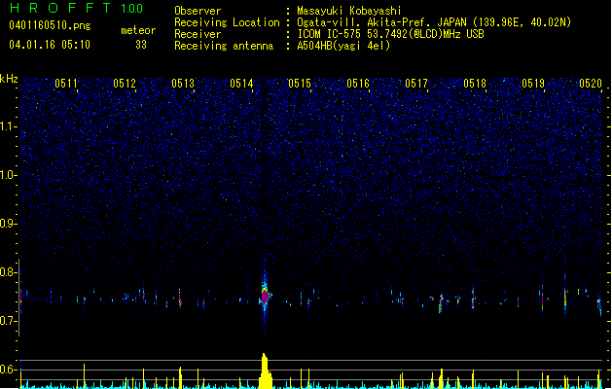This screenshot has height=389, width=612.
Task: Click the 0.8 kHz frequency axis label
Action: click(x=8, y=272)
